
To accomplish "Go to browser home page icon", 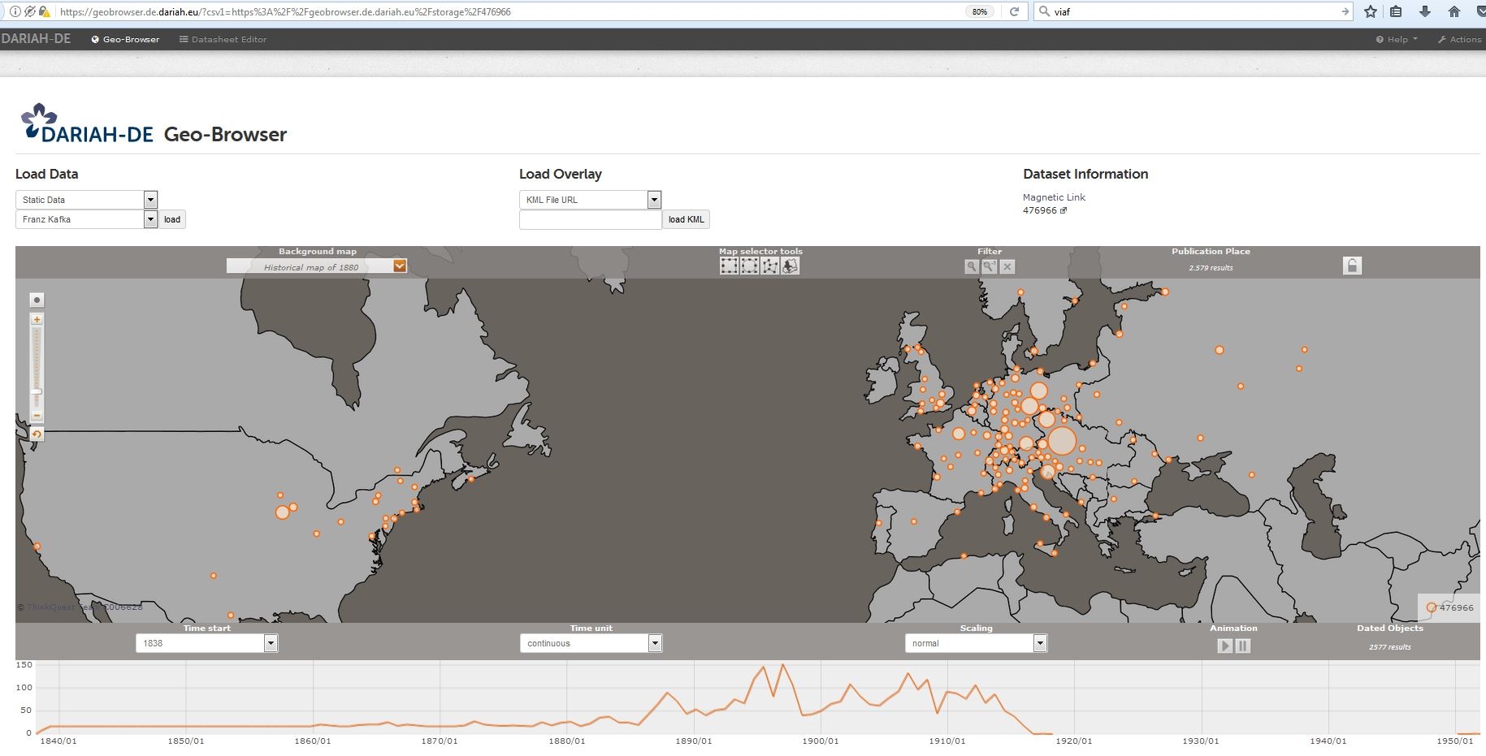I will coord(1454,11).
